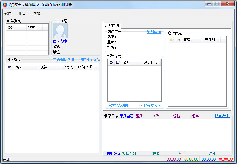Click the LV column header in 座椅信息
The height and width of the screenshot is (164, 237).
pos(178,40)
